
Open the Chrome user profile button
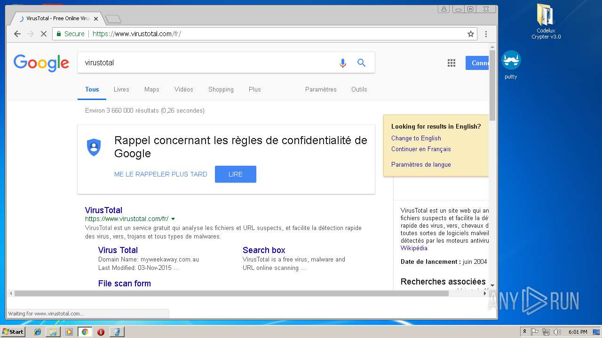444,9
